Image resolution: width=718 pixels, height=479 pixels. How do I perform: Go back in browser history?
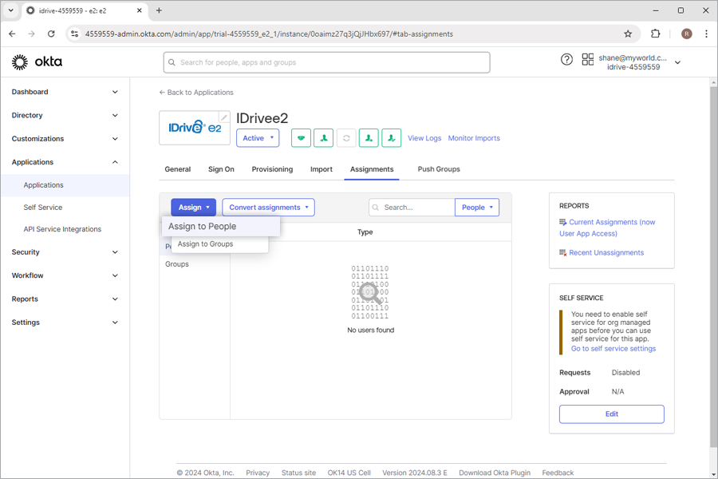[12, 34]
